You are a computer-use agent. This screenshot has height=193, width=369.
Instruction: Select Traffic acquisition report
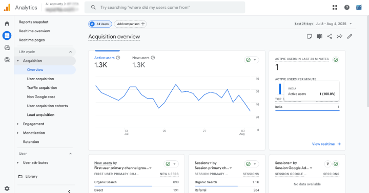point(42,88)
